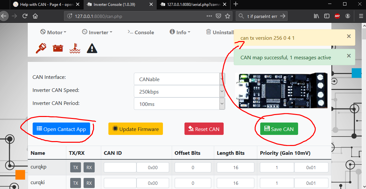Screen dimensions: 366x189
Task: Dismiss the CAN map successful notification
Action: point(349,56)
